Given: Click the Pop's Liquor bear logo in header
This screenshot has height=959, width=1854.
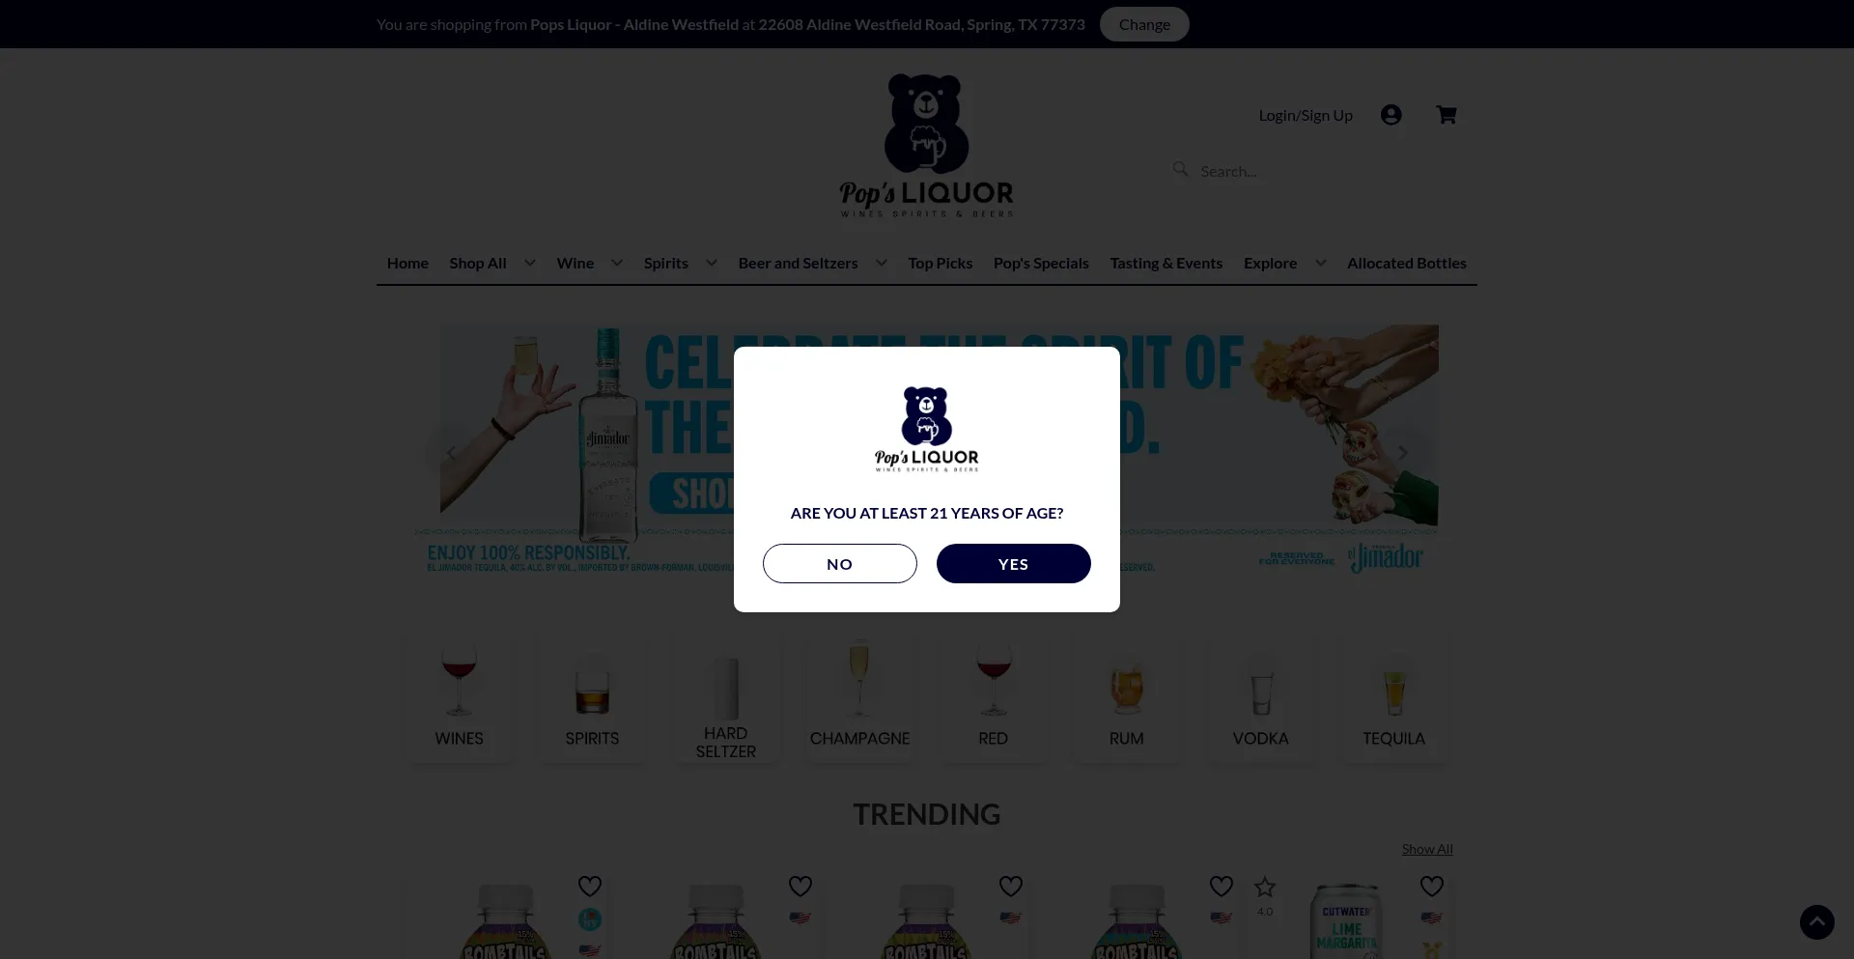Looking at the screenshot, I should 926,146.
